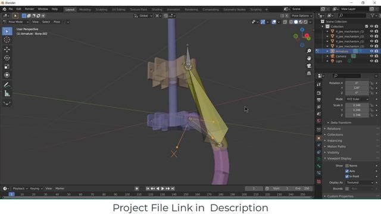
Task: Uncheck the Axis checkbox
Action: coord(347,171)
